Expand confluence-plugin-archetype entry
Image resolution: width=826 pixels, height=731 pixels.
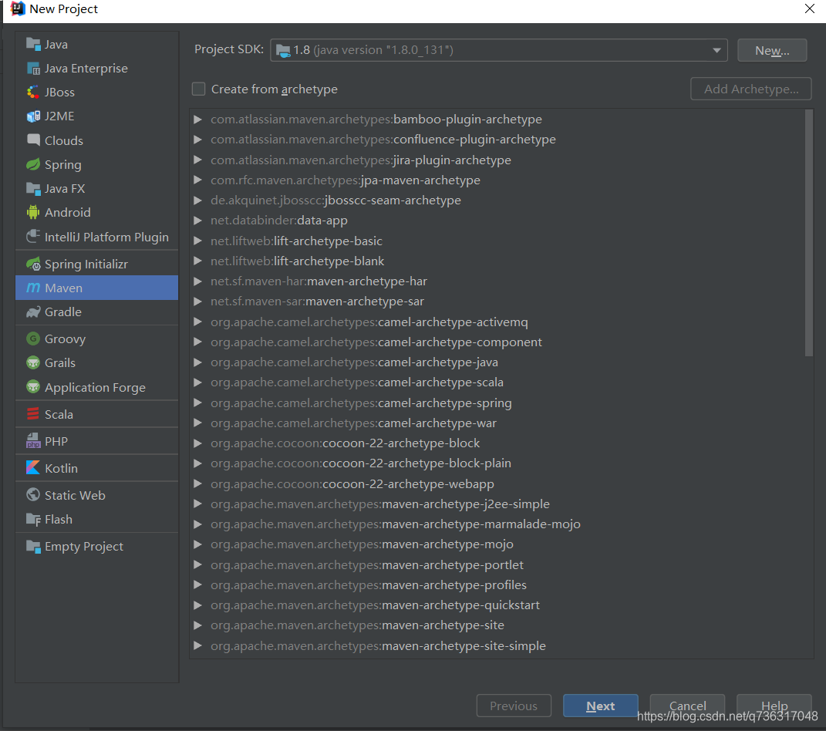tap(197, 139)
